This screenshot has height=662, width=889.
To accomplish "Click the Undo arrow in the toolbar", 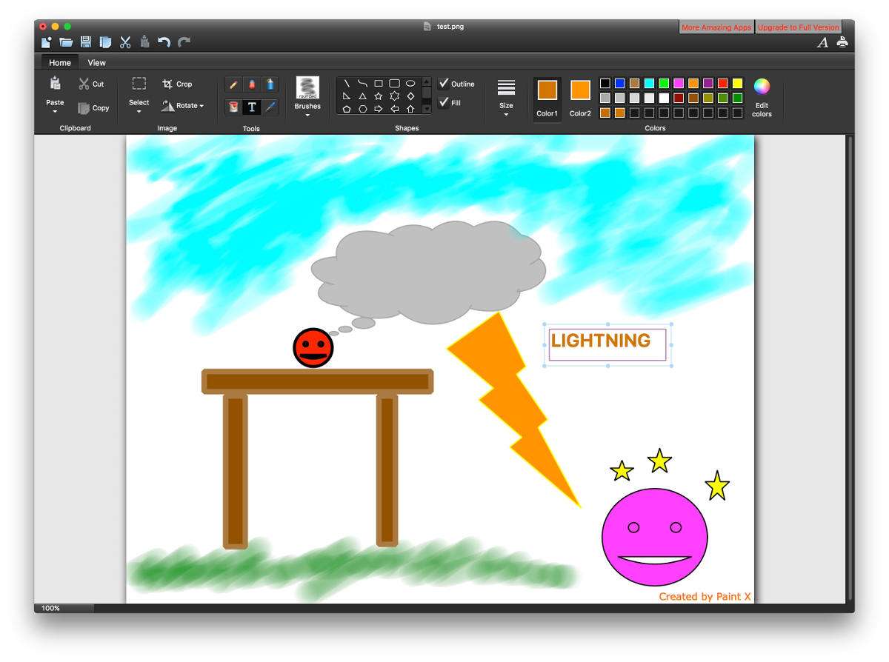I will (164, 42).
